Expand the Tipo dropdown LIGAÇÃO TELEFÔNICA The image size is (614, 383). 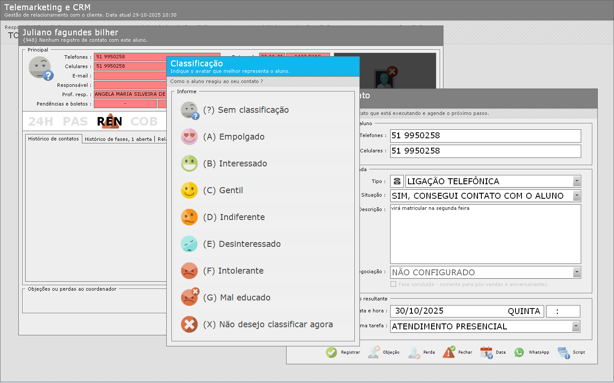(x=576, y=181)
